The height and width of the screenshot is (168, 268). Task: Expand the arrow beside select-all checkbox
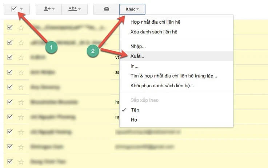(22, 9)
